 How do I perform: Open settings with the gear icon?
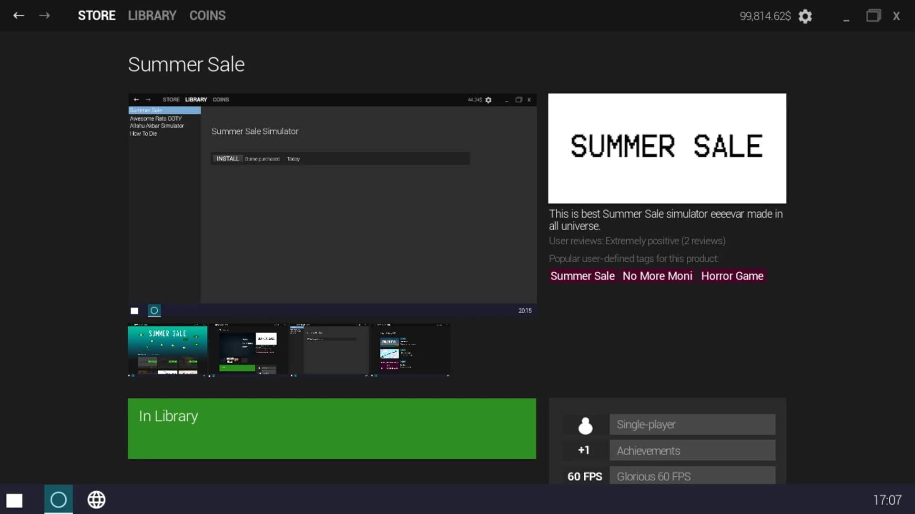point(805,16)
